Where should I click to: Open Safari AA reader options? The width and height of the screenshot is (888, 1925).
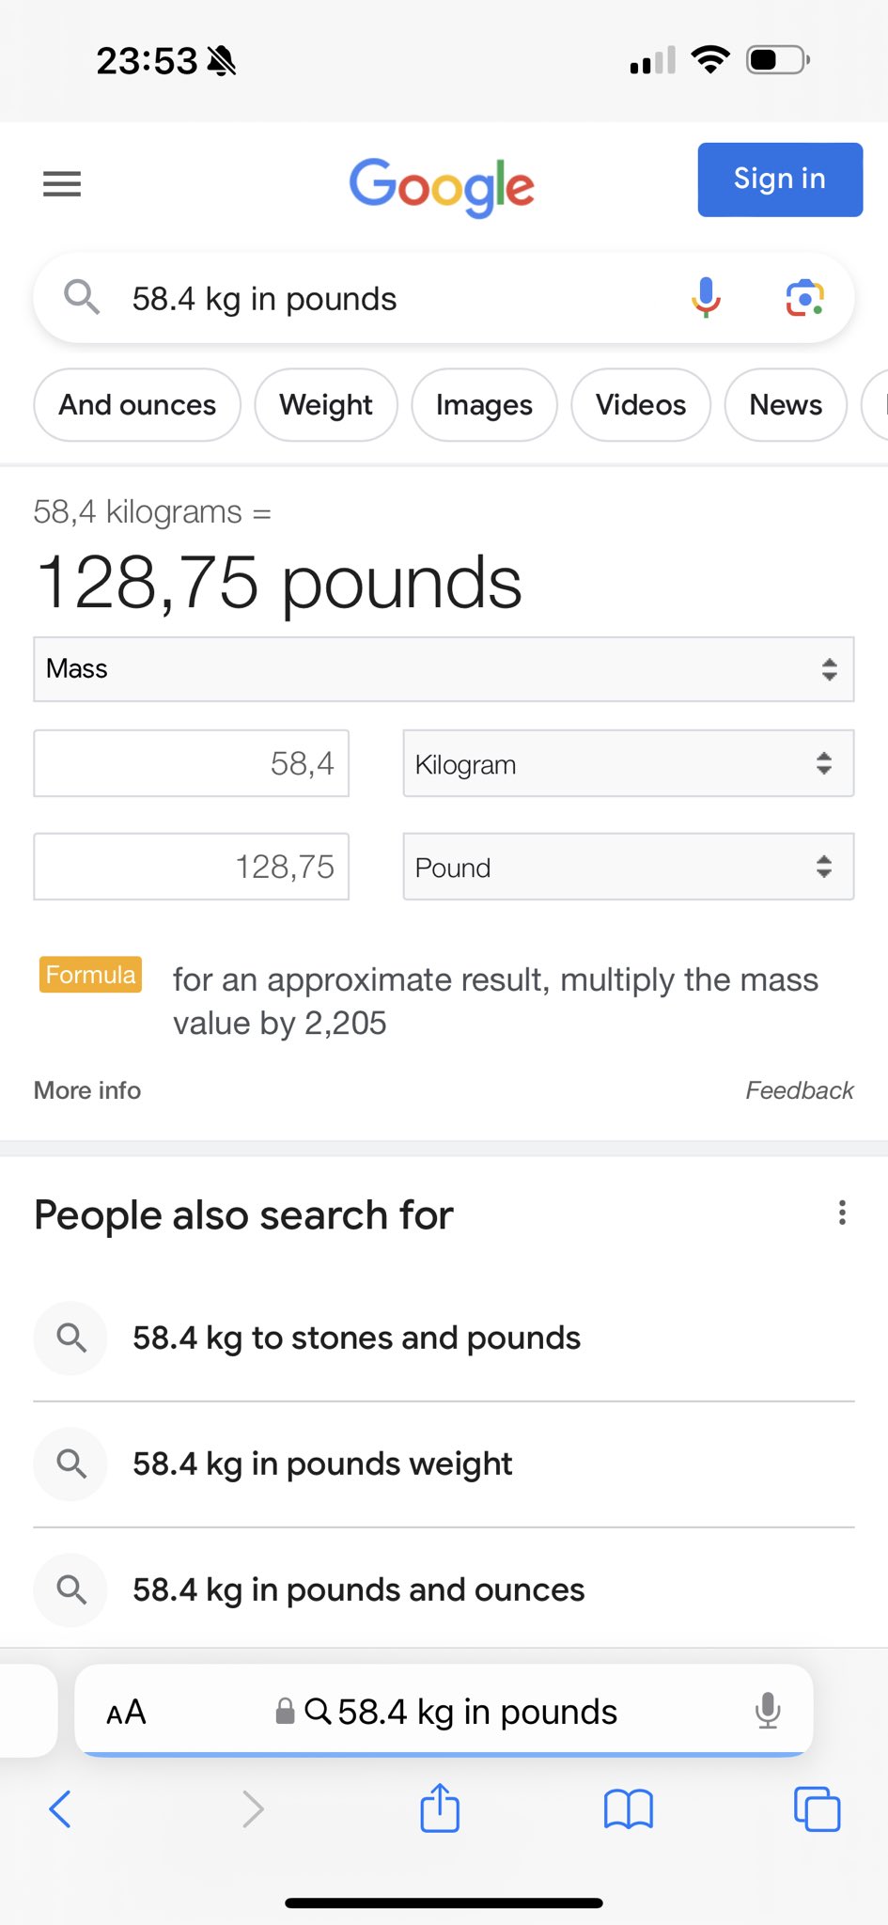126,1713
